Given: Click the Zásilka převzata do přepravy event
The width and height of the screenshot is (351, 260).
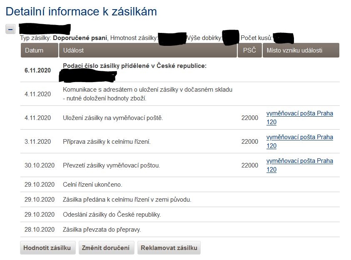Looking at the screenshot, I should click(x=102, y=230).
